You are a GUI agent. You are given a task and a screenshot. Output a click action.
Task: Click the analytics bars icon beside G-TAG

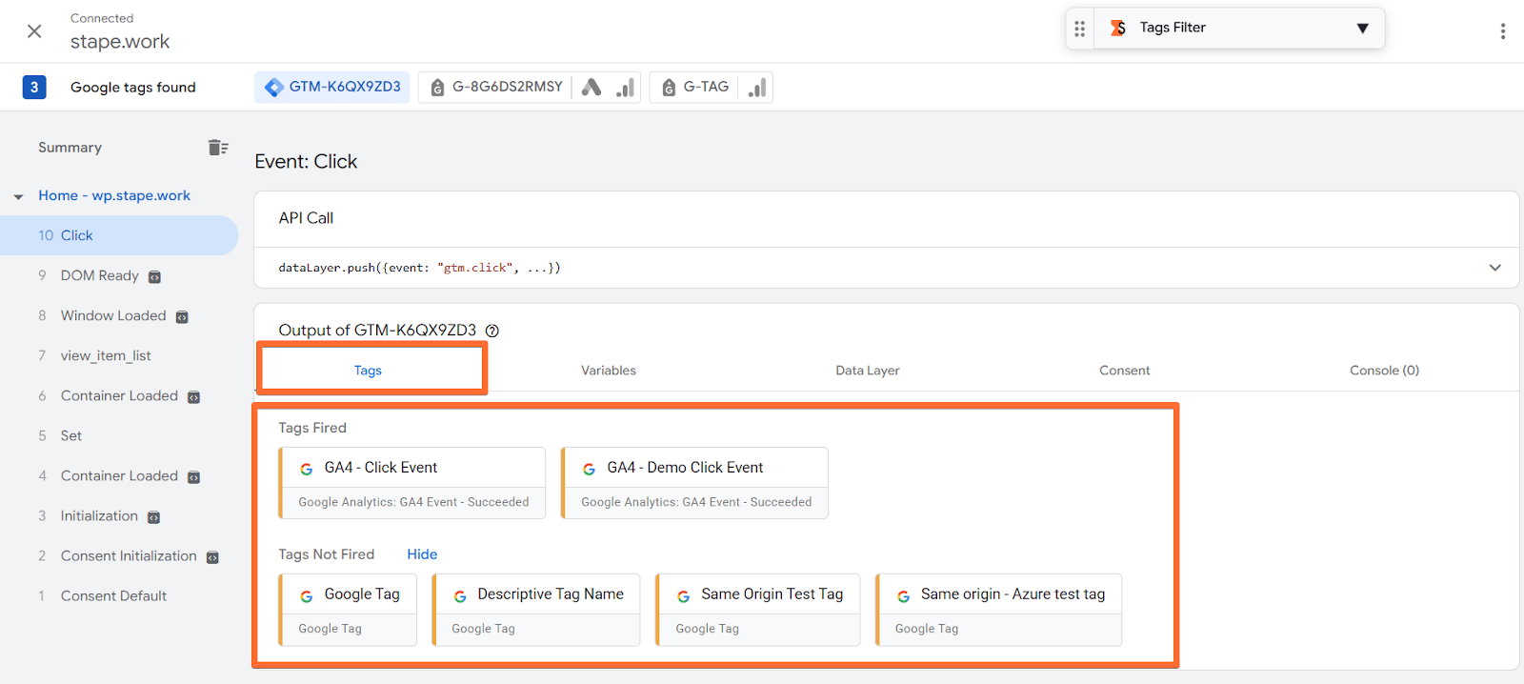tap(757, 88)
